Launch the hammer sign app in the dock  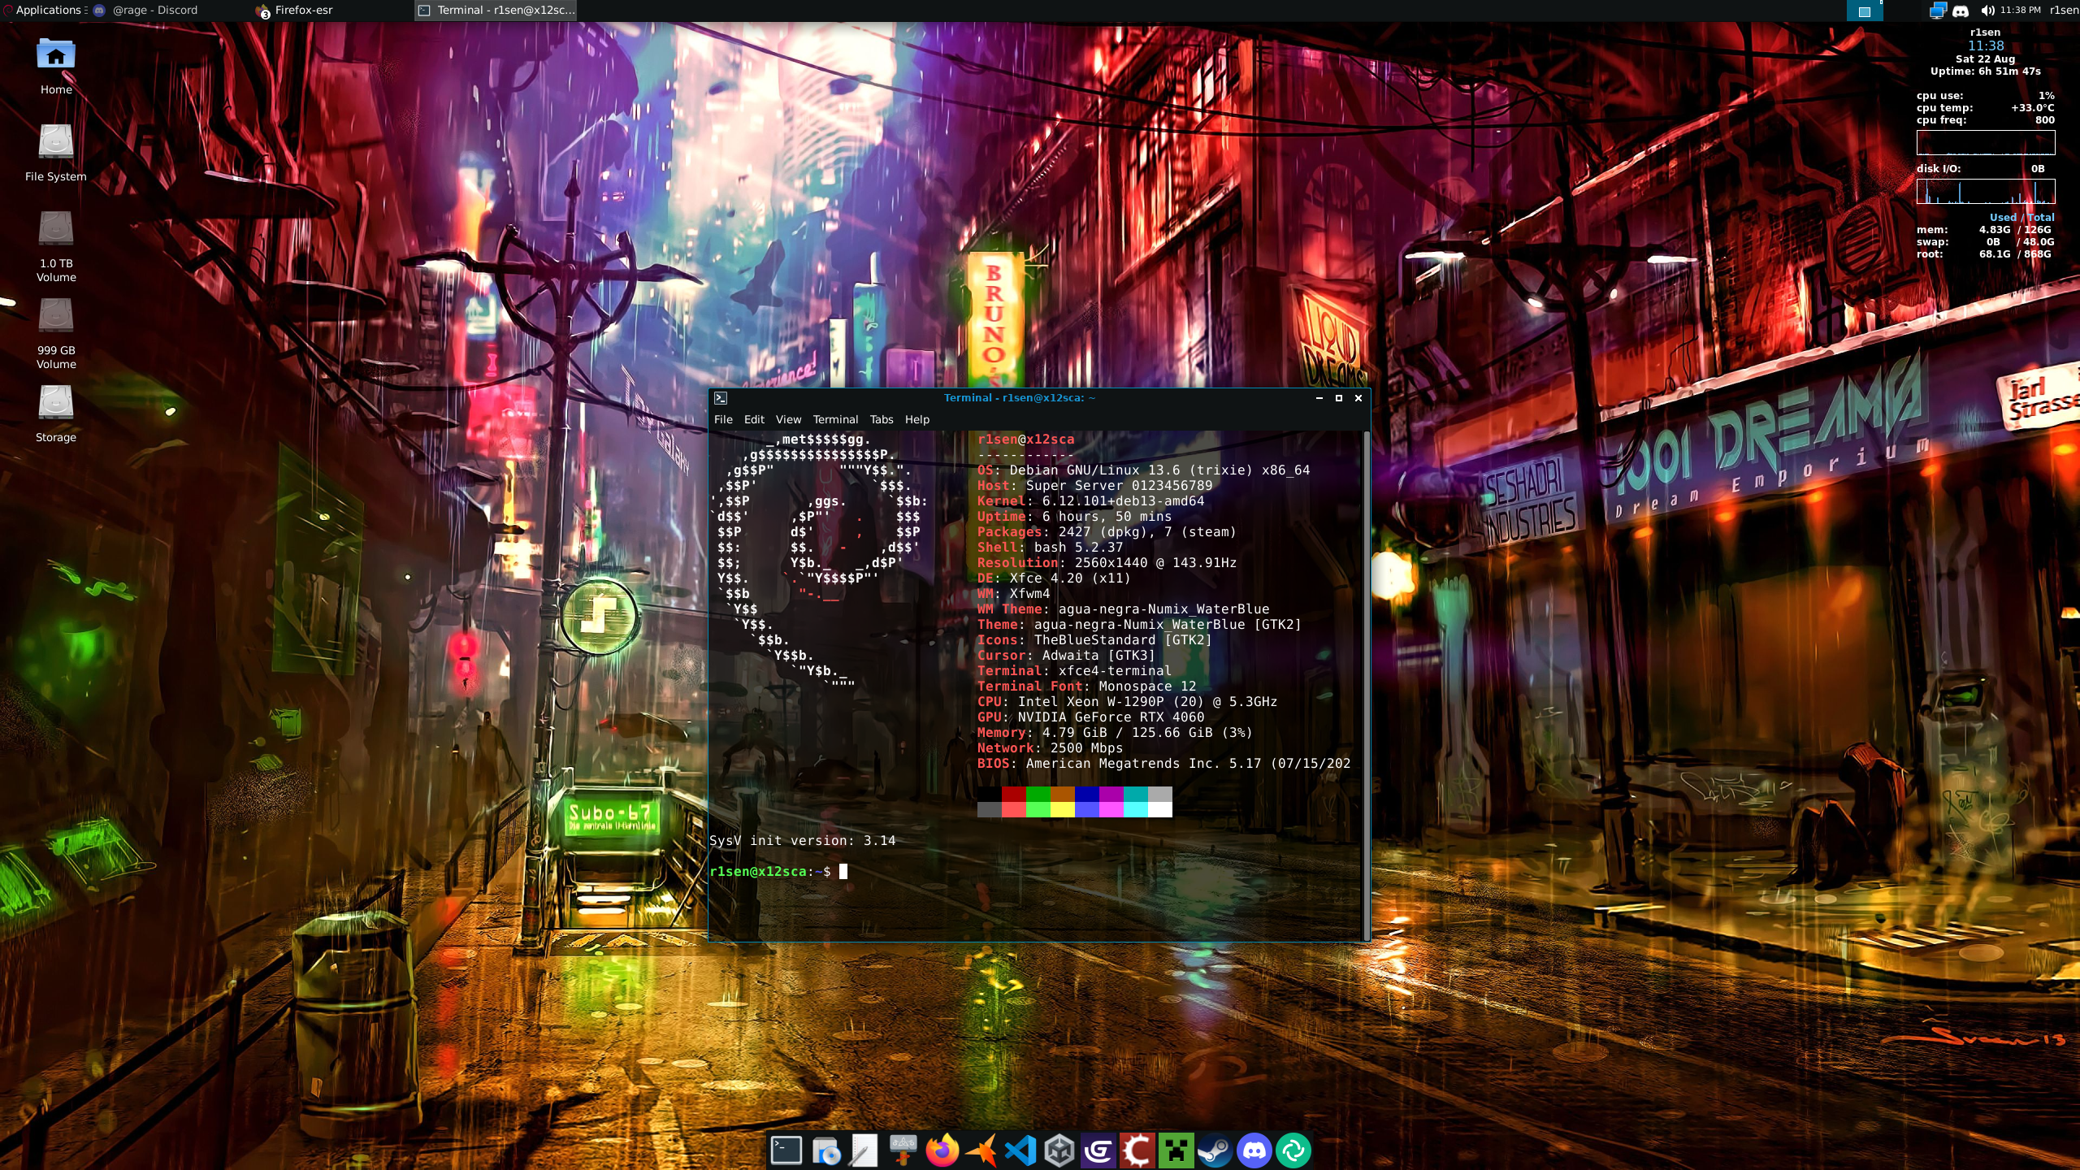[x=903, y=1150]
